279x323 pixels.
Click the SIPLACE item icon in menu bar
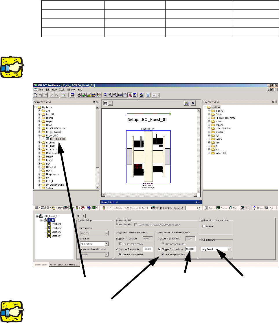pyautogui.click(x=36, y=89)
